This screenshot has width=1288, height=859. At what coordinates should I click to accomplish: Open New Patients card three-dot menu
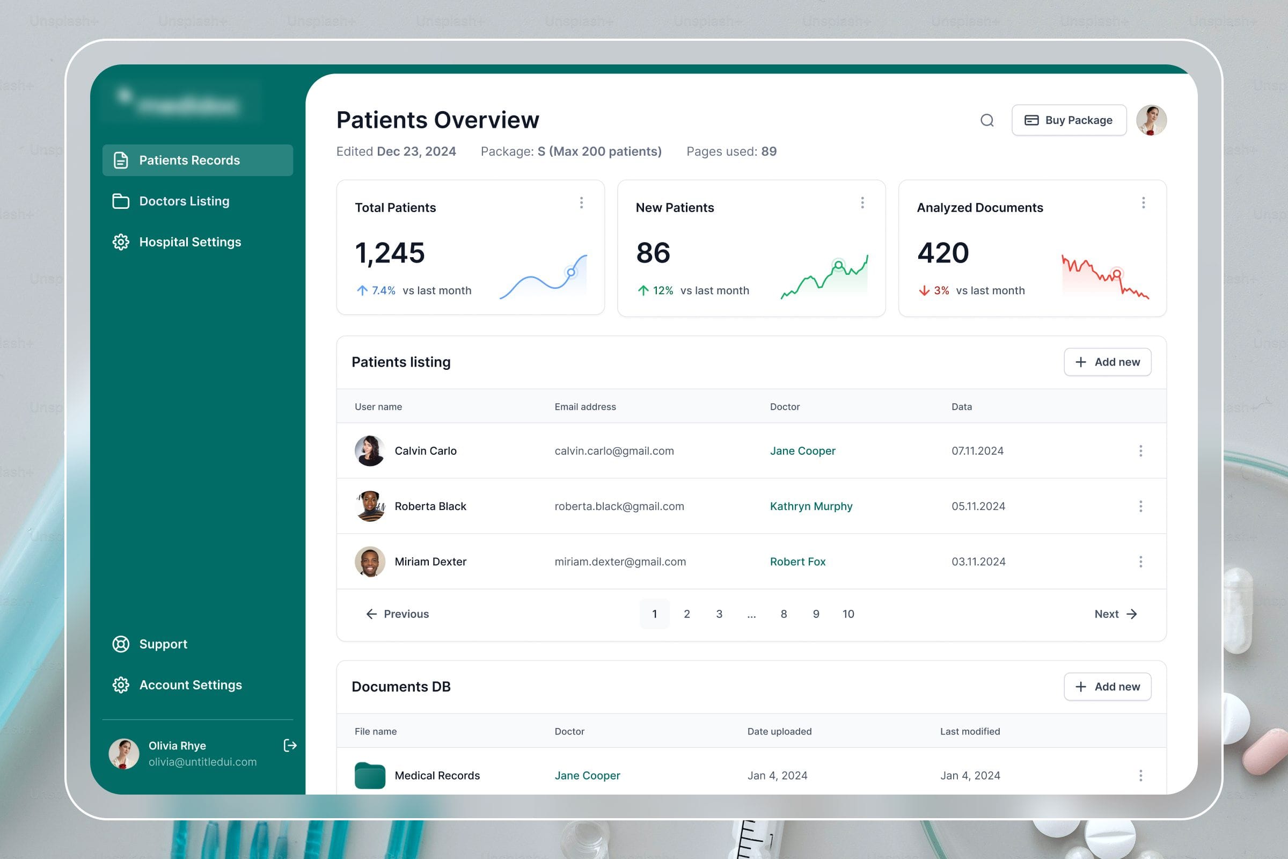coord(862,203)
